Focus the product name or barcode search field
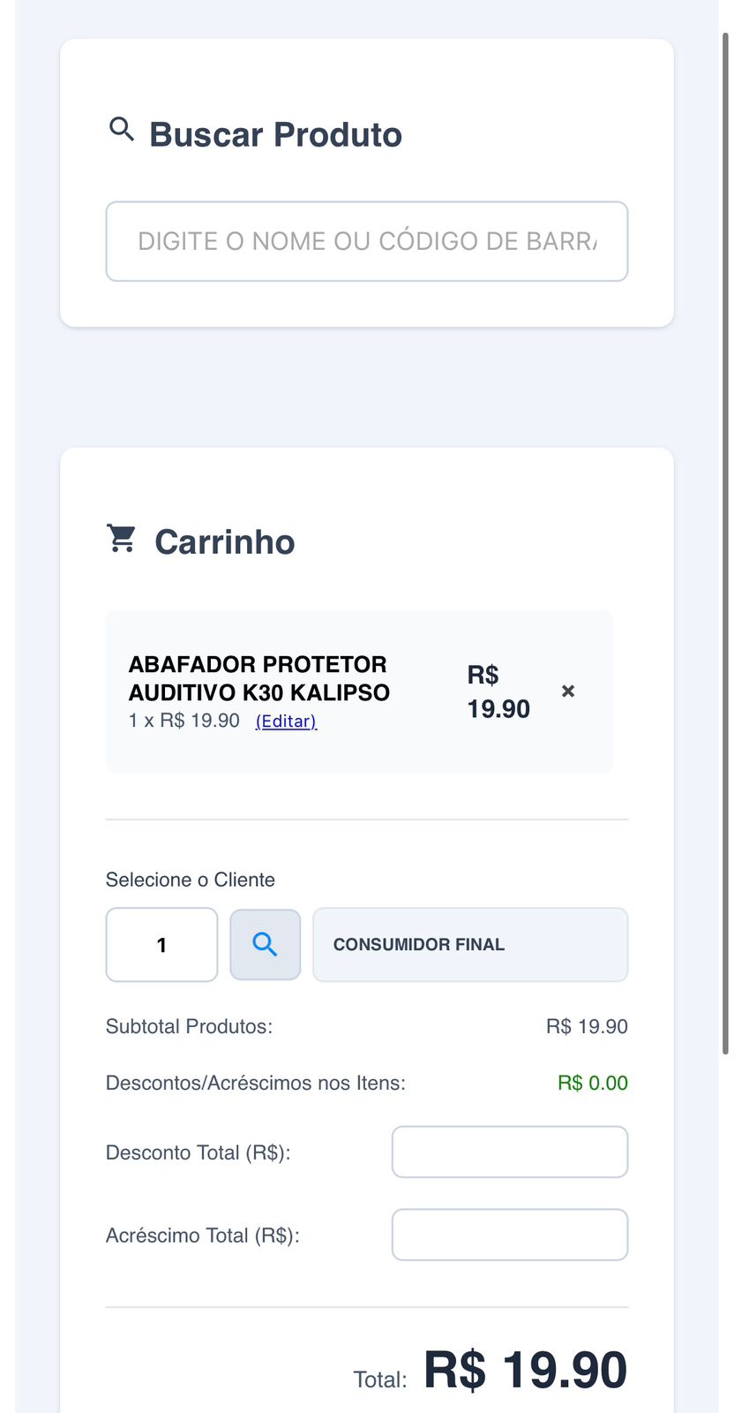This screenshot has width=734, height=1413. click(x=366, y=241)
